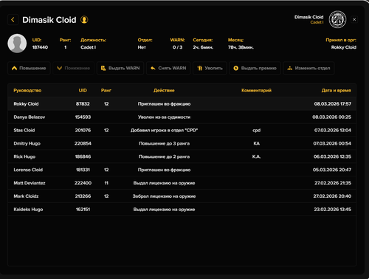Select the Stas Cloid row
The width and height of the screenshot is (369, 279).
coord(182,130)
